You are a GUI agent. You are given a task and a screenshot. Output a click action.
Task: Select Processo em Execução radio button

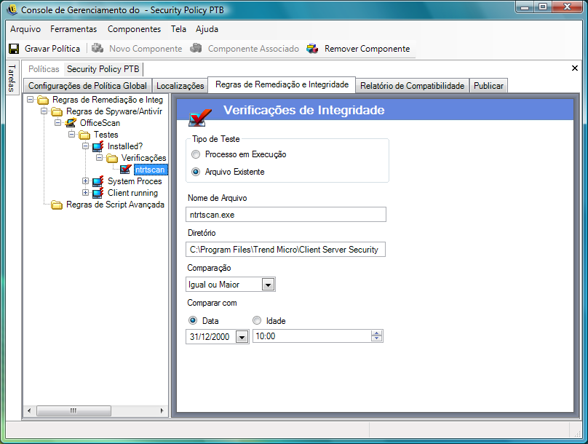[x=196, y=154]
